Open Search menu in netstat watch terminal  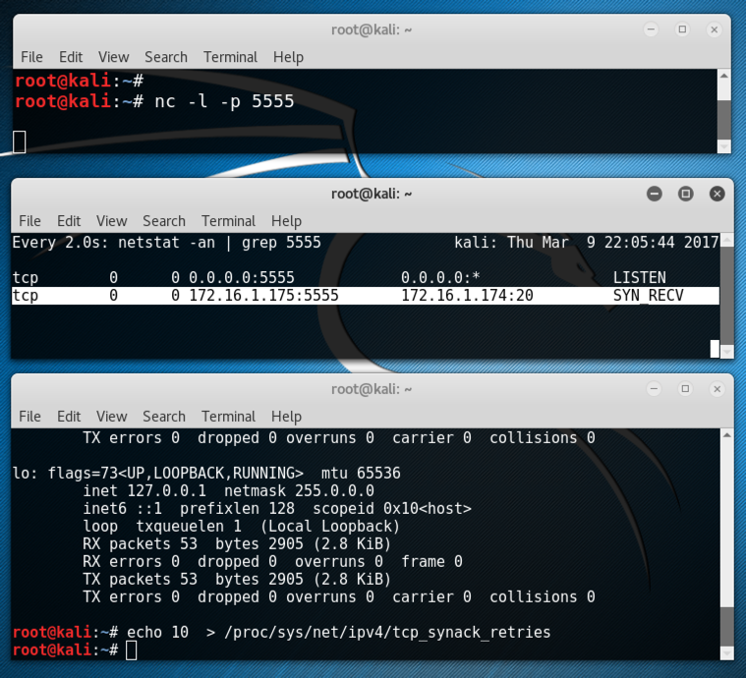click(164, 221)
